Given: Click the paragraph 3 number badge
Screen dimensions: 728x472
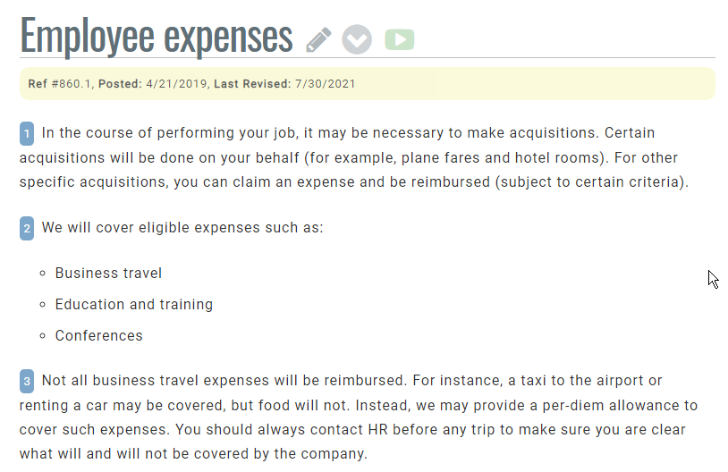Looking at the screenshot, I should coord(27,381).
